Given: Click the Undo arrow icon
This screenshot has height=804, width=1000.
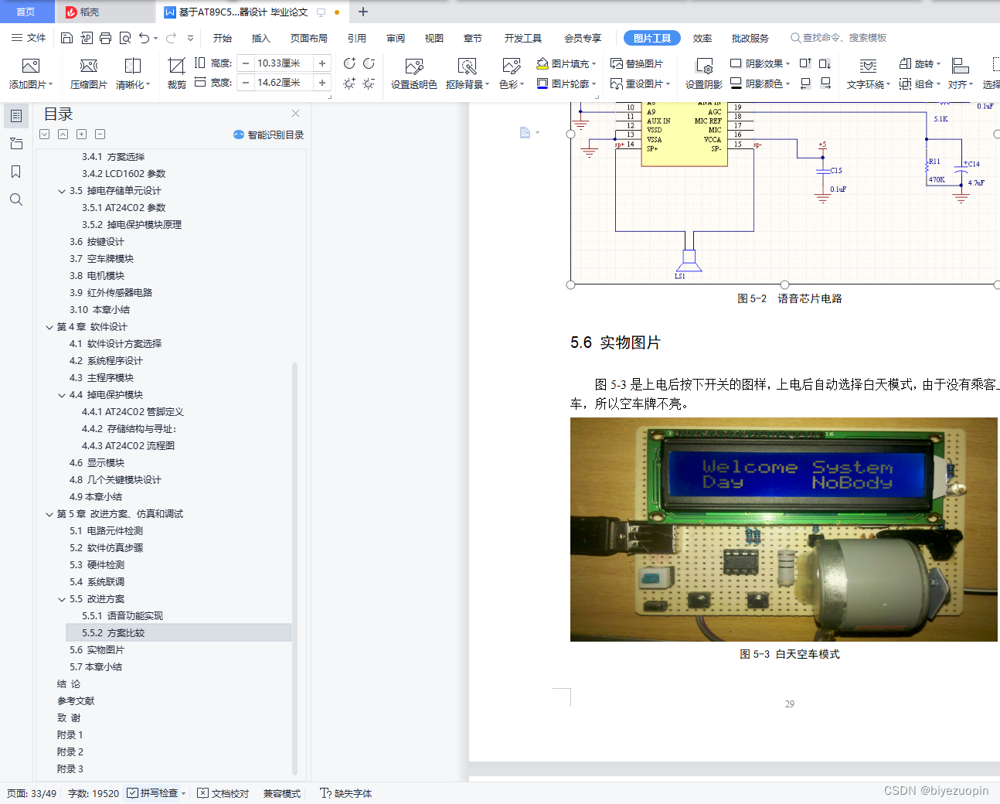Looking at the screenshot, I should coord(144,38).
